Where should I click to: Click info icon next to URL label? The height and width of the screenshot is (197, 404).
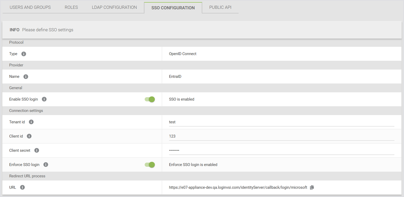tap(22, 187)
